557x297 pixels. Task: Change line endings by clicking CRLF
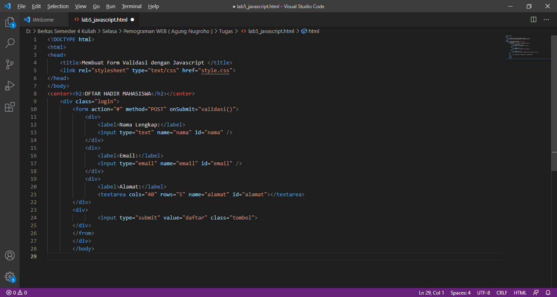(502, 292)
